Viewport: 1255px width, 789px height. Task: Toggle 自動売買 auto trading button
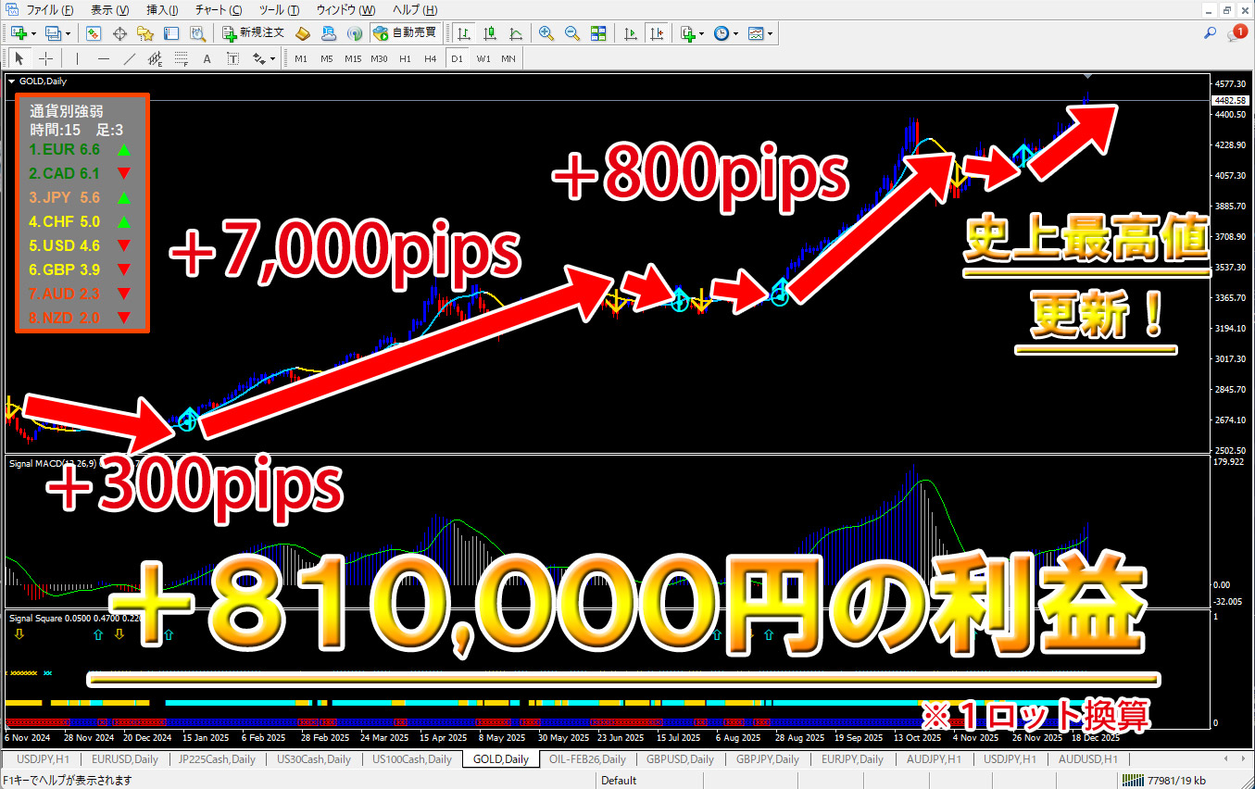point(404,33)
